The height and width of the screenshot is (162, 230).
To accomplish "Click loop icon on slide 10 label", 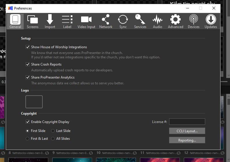I will point(135,153).
